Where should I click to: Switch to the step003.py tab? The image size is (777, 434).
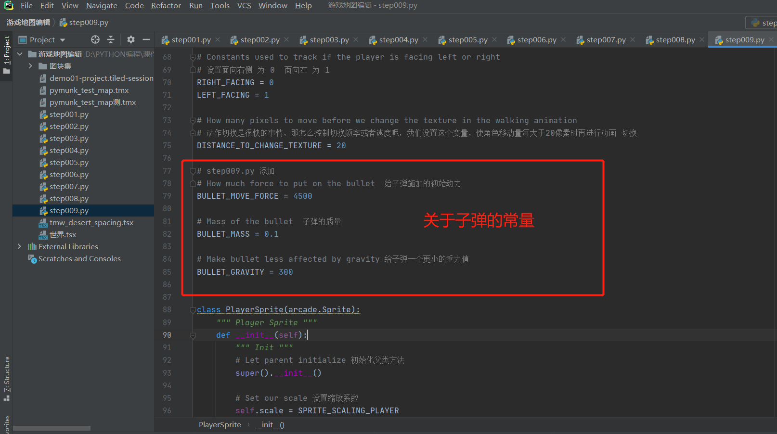pos(329,39)
